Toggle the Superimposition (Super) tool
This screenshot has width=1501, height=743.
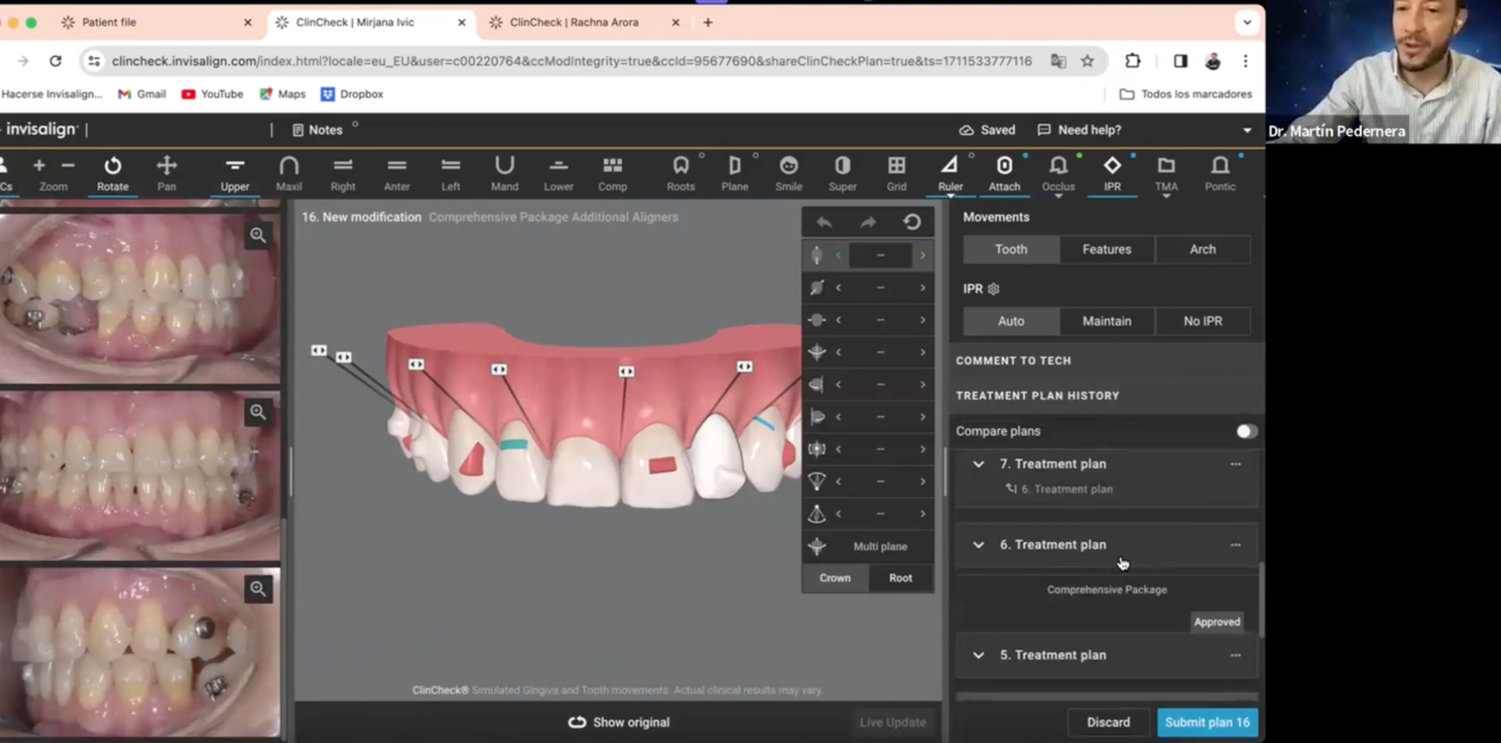point(842,173)
